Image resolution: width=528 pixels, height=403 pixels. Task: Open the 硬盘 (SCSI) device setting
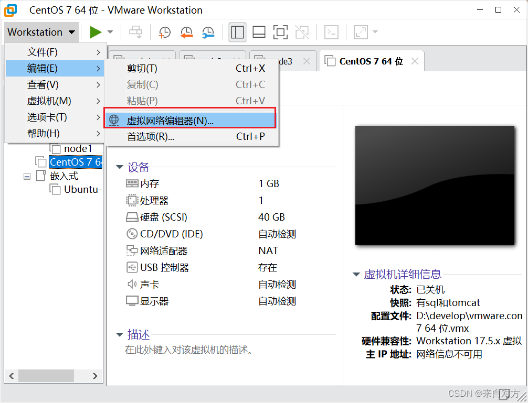[163, 217]
